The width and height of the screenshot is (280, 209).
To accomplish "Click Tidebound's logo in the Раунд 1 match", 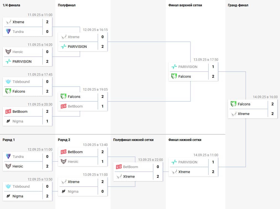I will (x=8, y=186).
